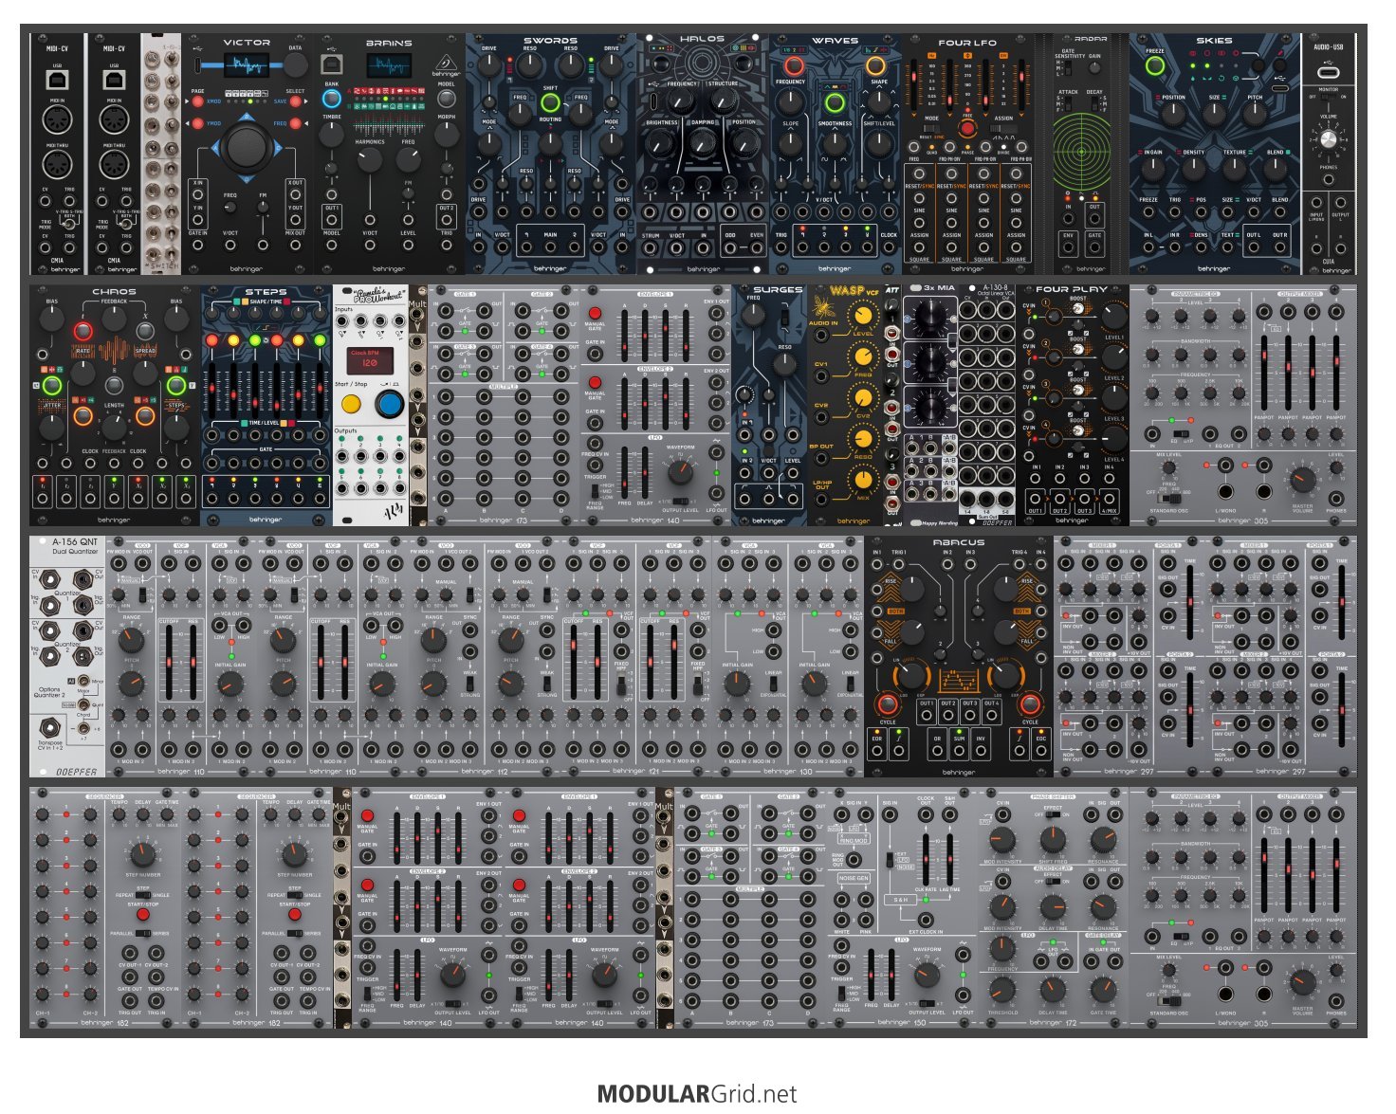1396x1114 pixels.
Task: Click the red-ringed button above Chaos RATE
Action: coord(83,331)
